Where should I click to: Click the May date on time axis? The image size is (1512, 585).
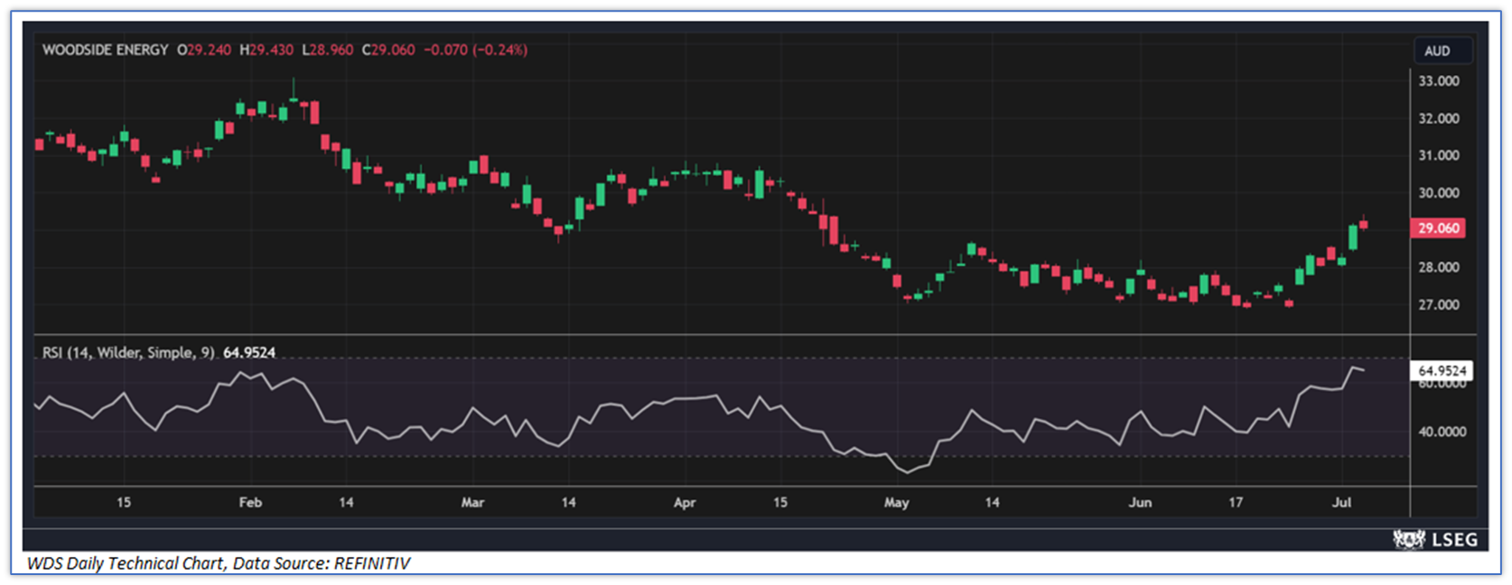tap(896, 502)
